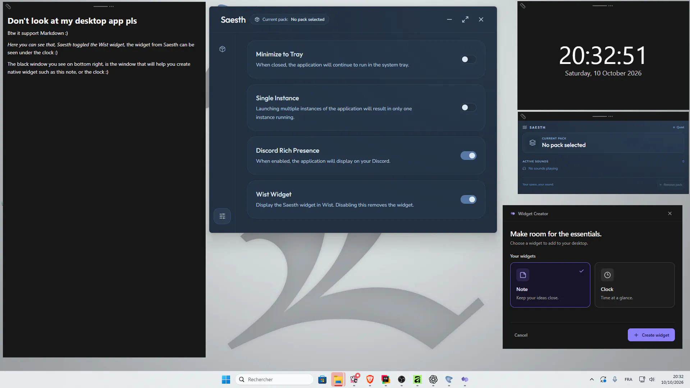Open ChatGPT app from the taskbar

433,379
